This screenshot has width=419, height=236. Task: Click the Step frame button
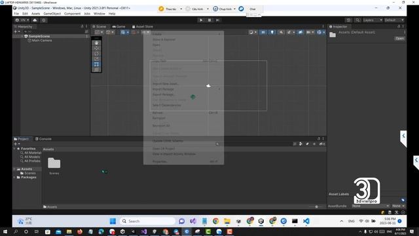(218, 20)
